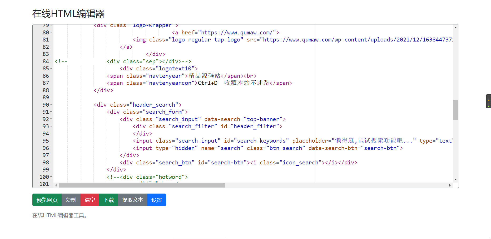The image size is (491, 239).
Task: Fold the search_filter div at line 93
Action: point(51,126)
